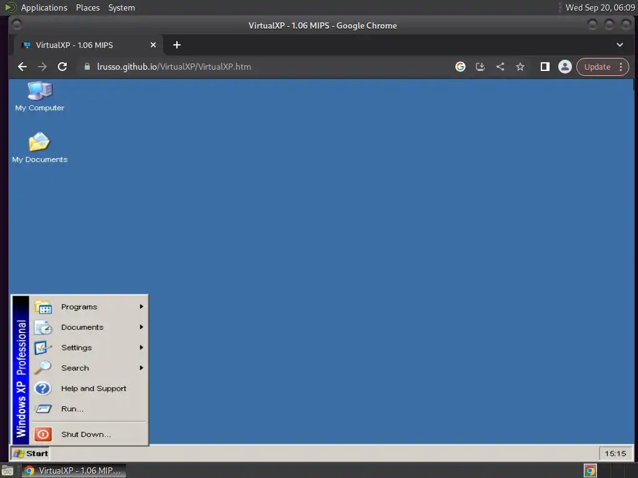Click the Start button
638x478 pixels.
click(31, 454)
